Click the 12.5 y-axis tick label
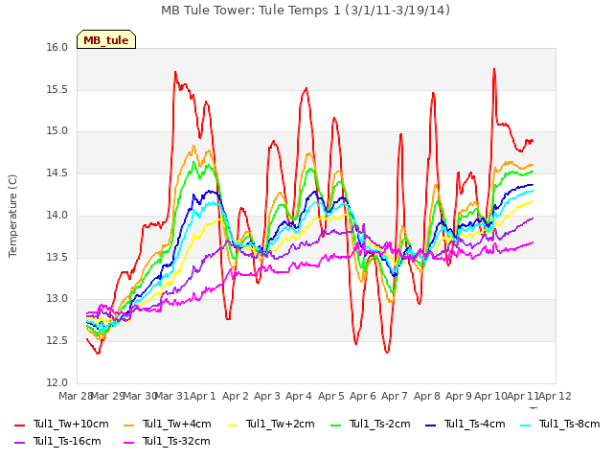 coord(57,341)
